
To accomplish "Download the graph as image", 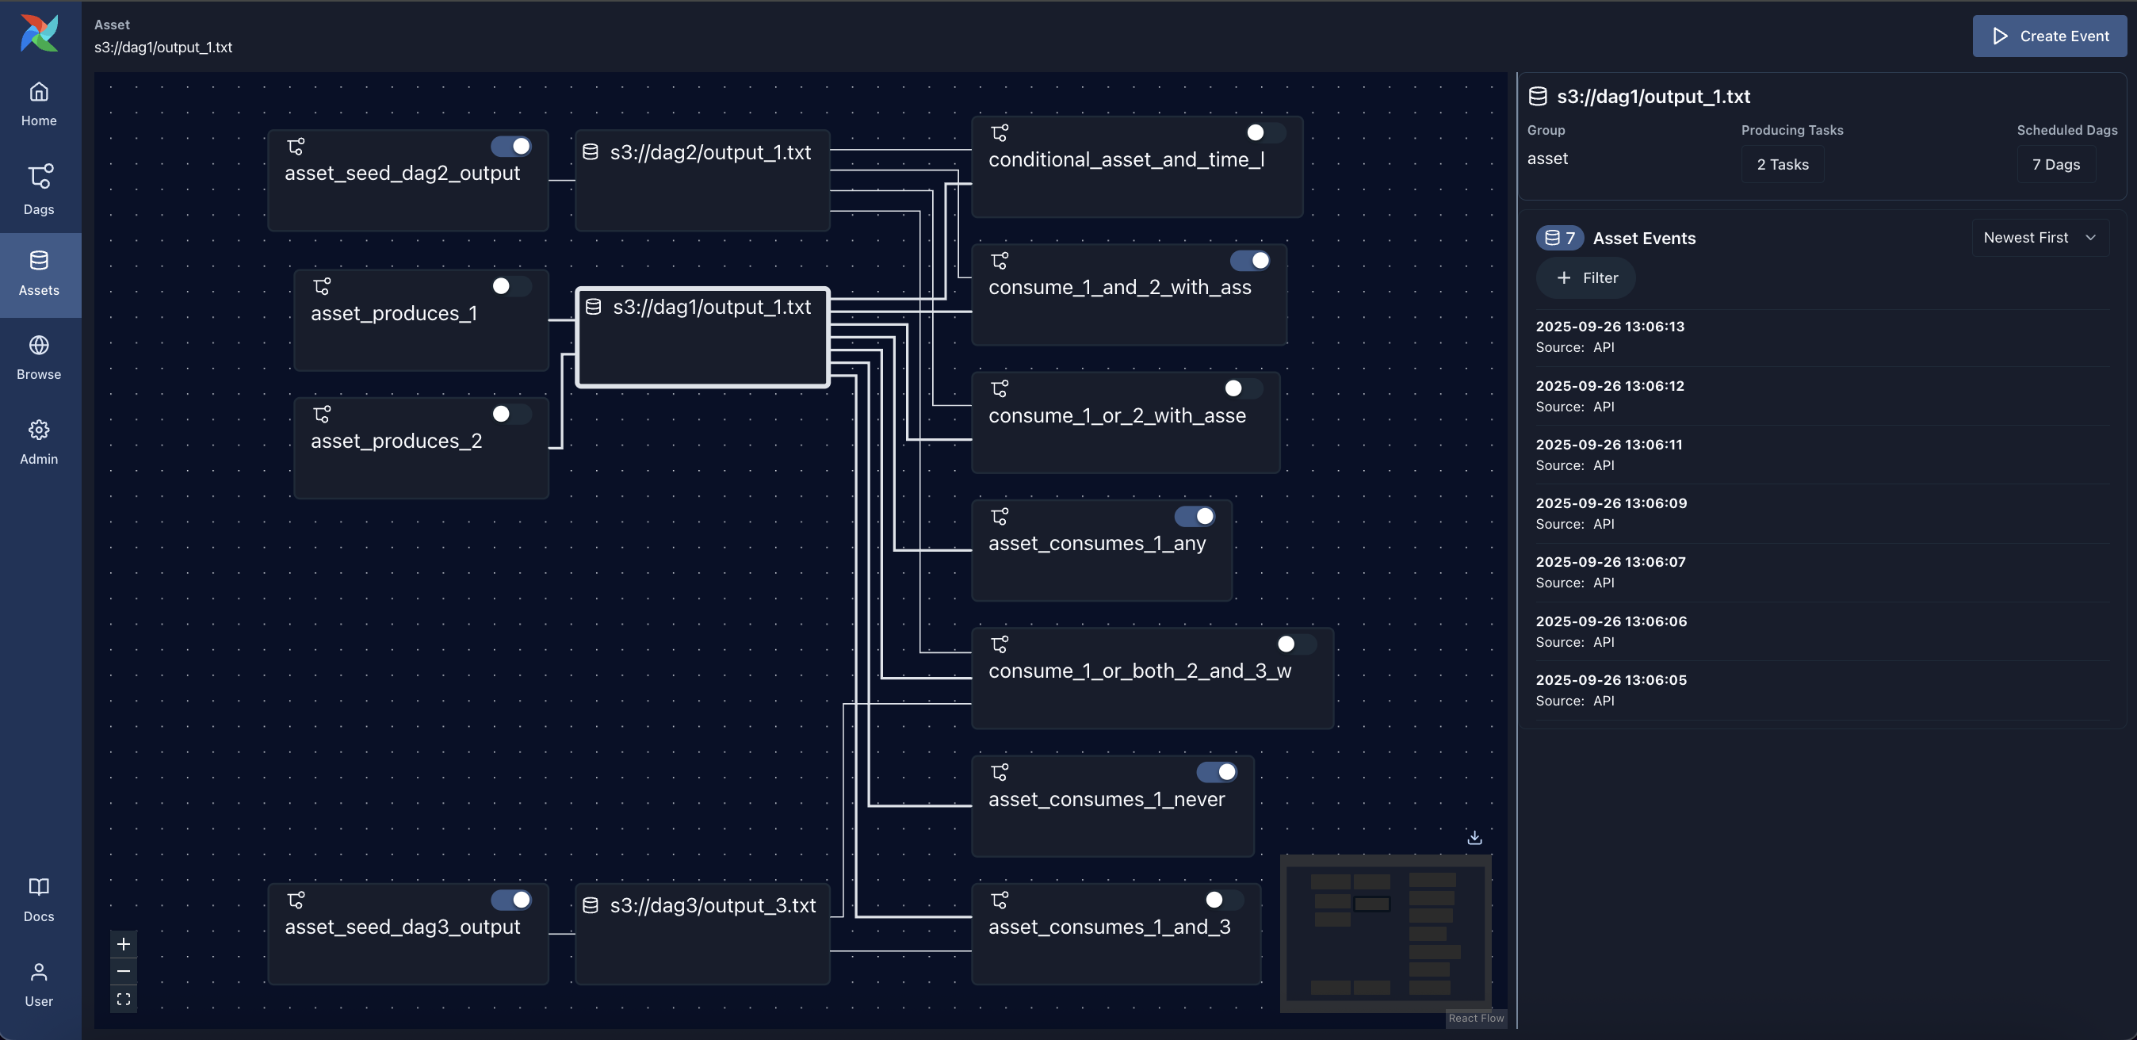I will pyautogui.click(x=1475, y=837).
